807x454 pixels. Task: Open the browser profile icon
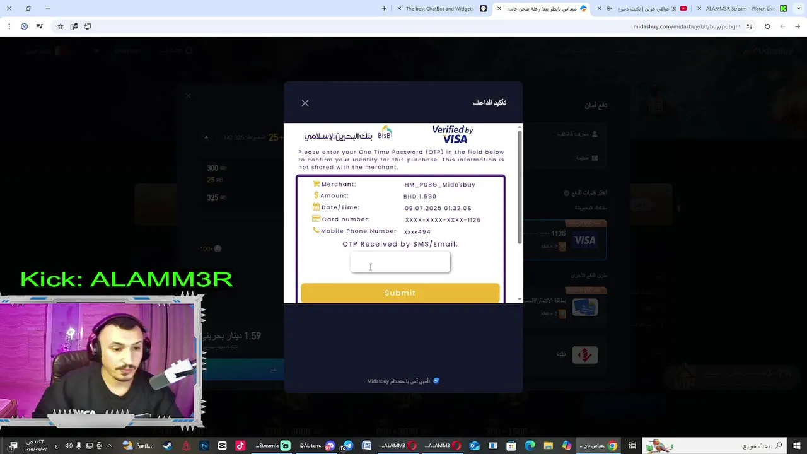tap(24, 26)
